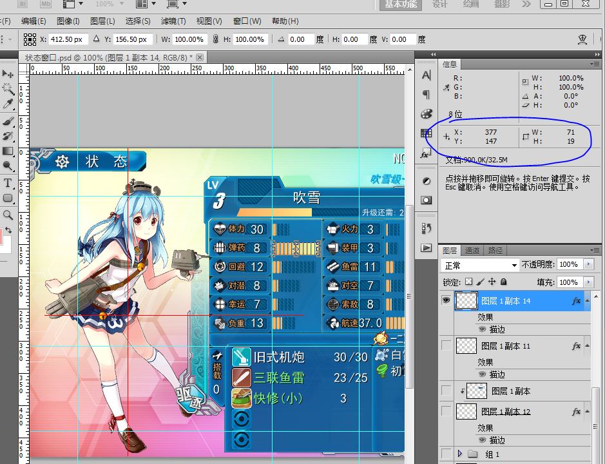This screenshot has width=605, height=464.
Task: Select the History Brush tool
Action: (x=8, y=136)
